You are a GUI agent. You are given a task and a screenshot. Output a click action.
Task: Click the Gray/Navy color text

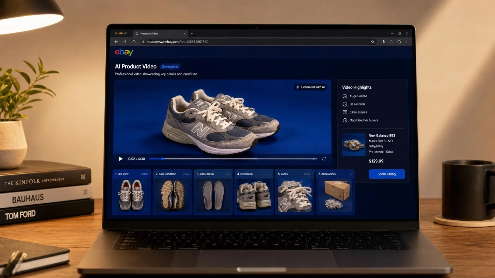pos(376,146)
